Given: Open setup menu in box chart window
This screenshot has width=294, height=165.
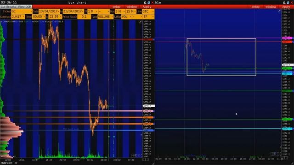Looking at the screenshot, I should (116, 7).
